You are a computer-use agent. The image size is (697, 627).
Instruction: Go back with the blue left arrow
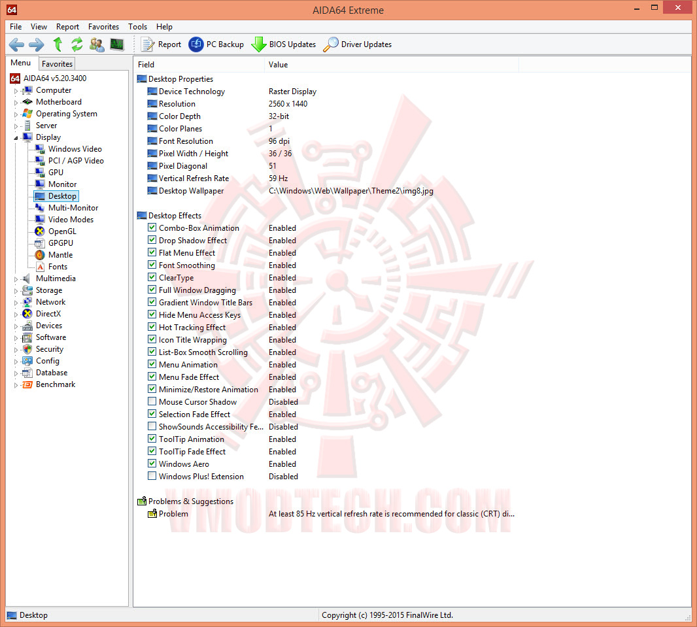16,44
